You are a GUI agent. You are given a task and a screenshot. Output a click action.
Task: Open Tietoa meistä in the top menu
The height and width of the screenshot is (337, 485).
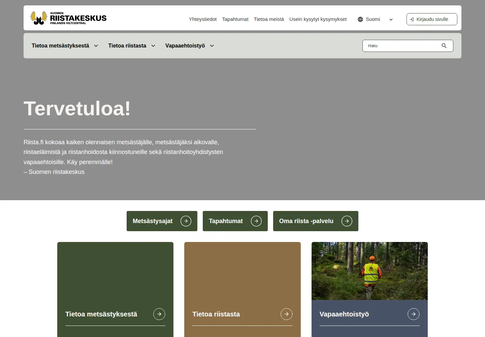point(269,19)
